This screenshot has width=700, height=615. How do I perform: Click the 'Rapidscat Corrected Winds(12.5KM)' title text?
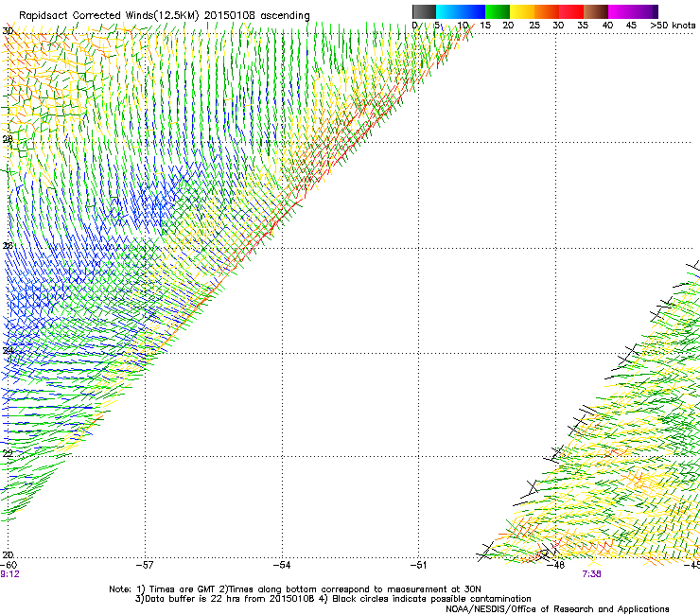(x=109, y=15)
